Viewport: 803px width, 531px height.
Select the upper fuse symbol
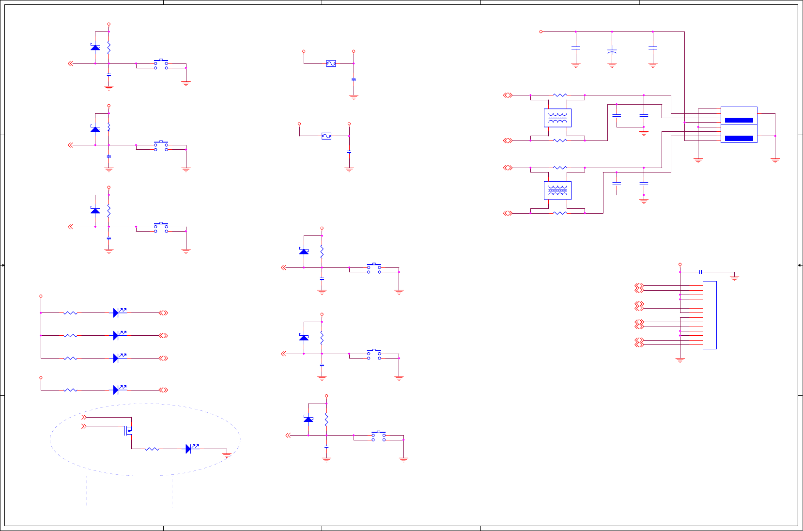coord(331,63)
